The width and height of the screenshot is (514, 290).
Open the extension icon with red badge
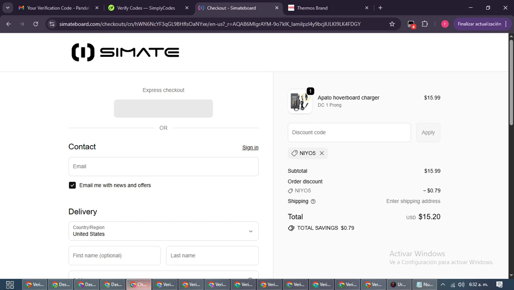click(x=411, y=24)
